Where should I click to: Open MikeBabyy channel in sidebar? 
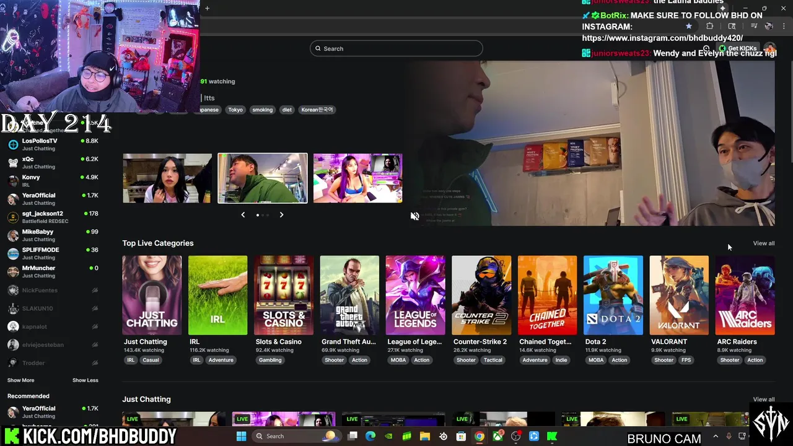pos(52,235)
